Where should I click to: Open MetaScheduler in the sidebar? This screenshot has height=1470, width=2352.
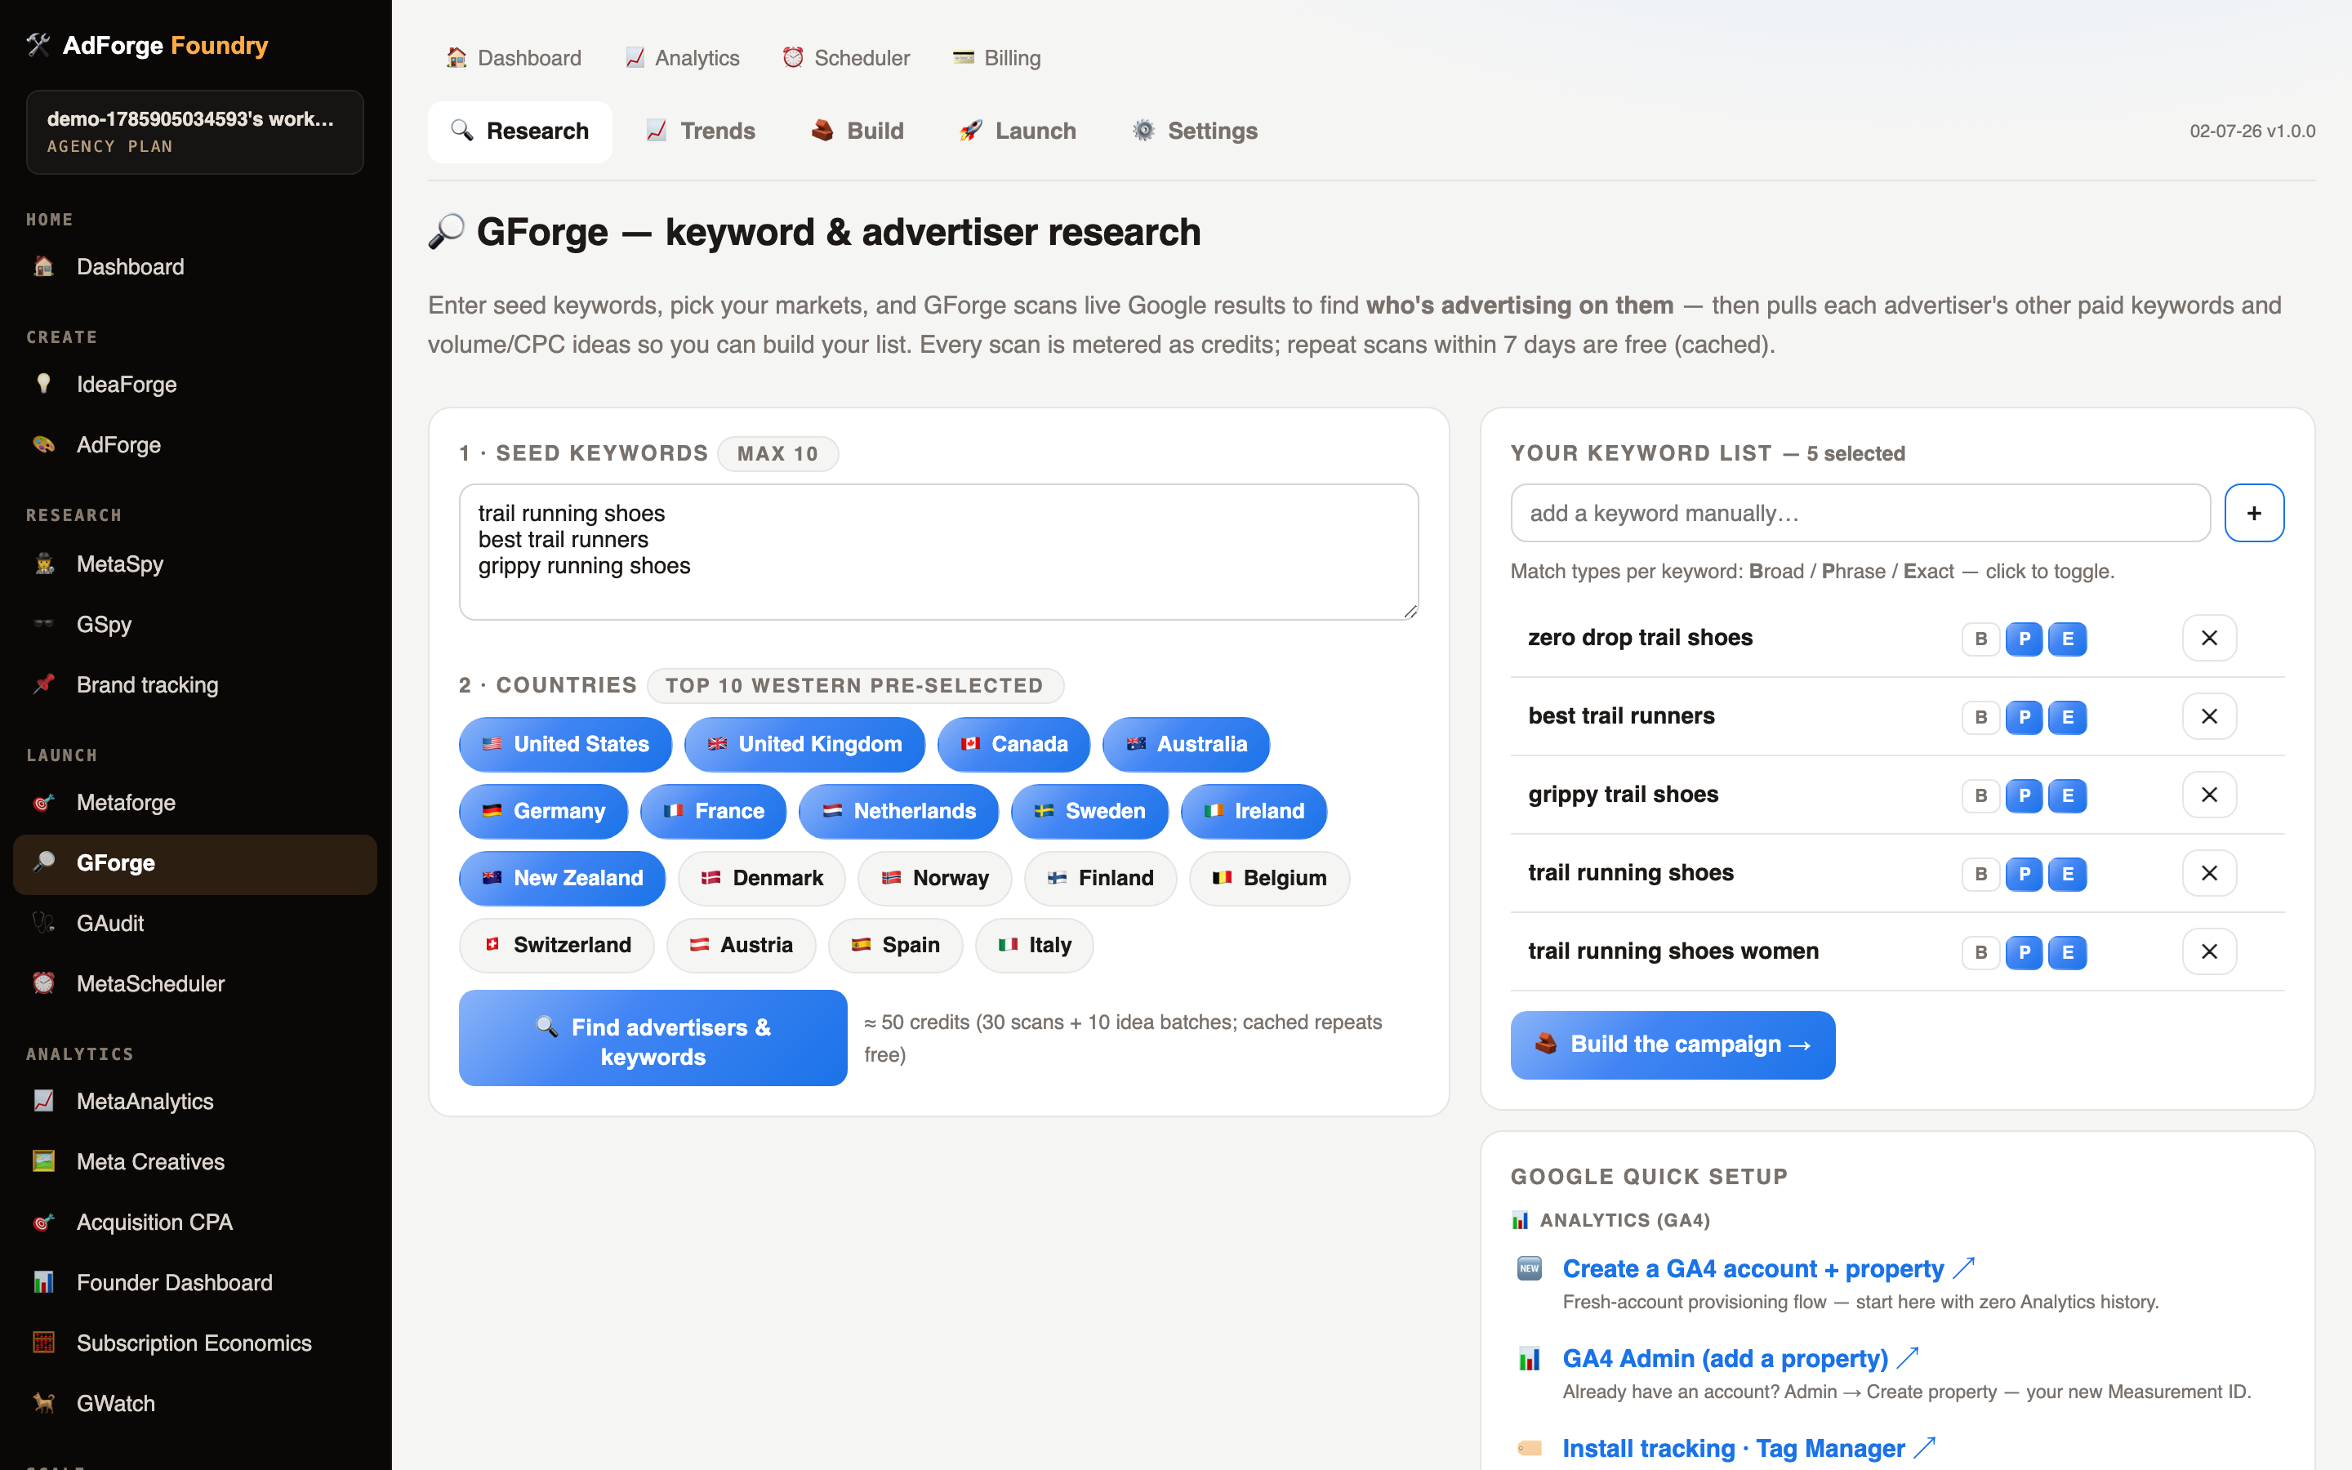click(194, 983)
